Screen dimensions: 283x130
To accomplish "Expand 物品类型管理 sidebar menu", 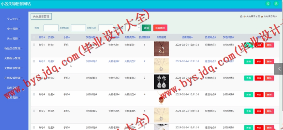I will pyautogui.click(x=14, y=48).
